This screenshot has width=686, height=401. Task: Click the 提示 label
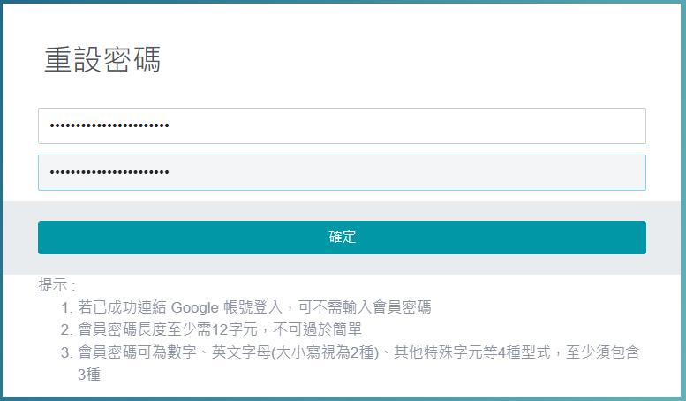[x=57, y=285]
